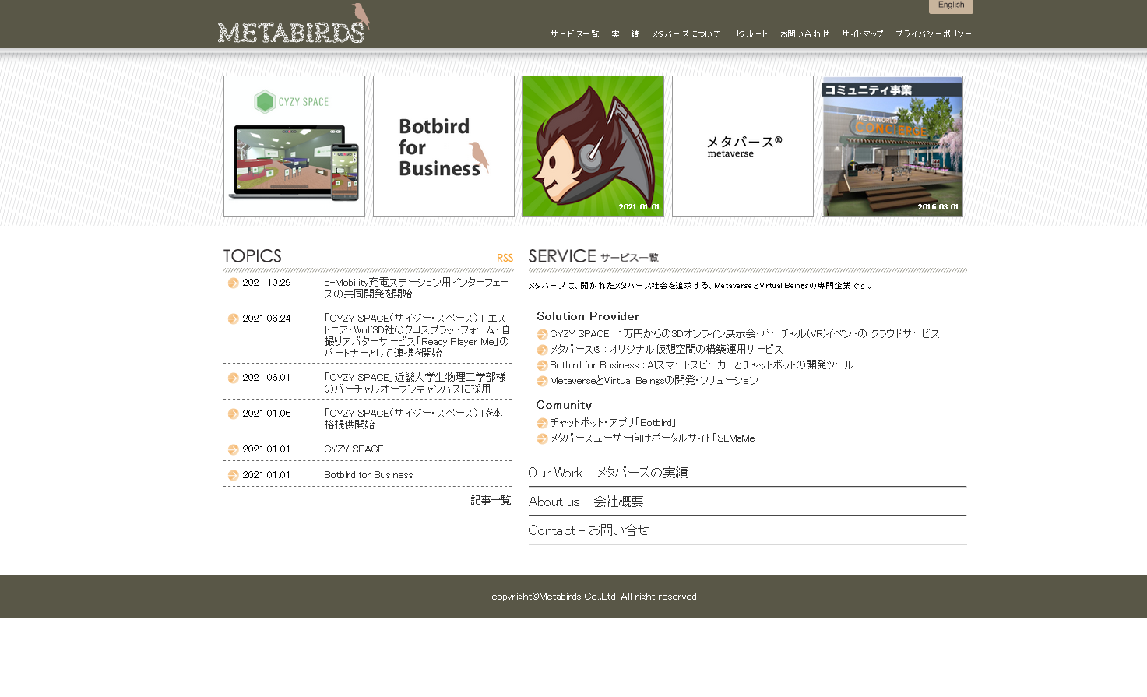Open the ポータルサイト「SLMaMe」 link

(x=655, y=438)
